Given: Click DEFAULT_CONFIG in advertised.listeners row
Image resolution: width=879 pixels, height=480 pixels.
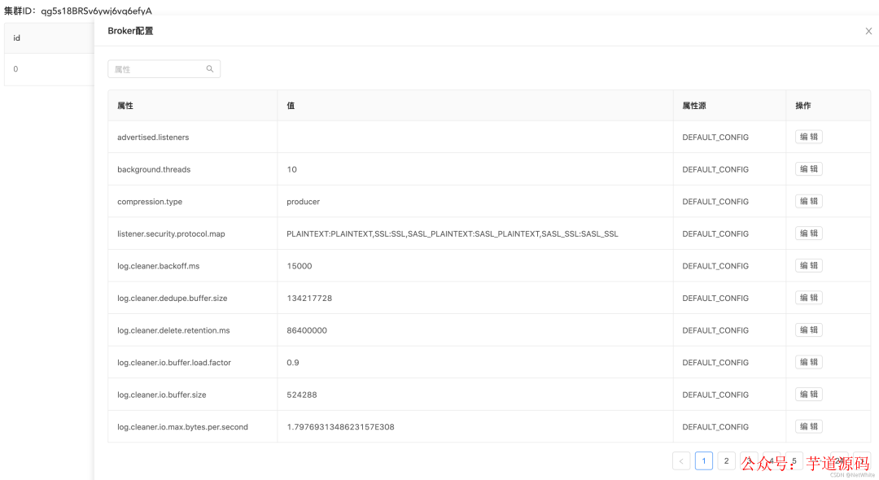Looking at the screenshot, I should tap(715, 137).
